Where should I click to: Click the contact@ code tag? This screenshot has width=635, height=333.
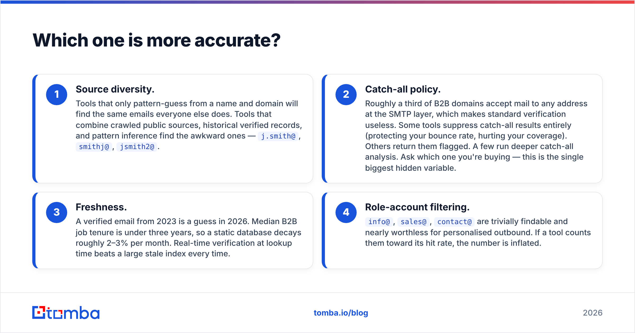click(454, 222)
